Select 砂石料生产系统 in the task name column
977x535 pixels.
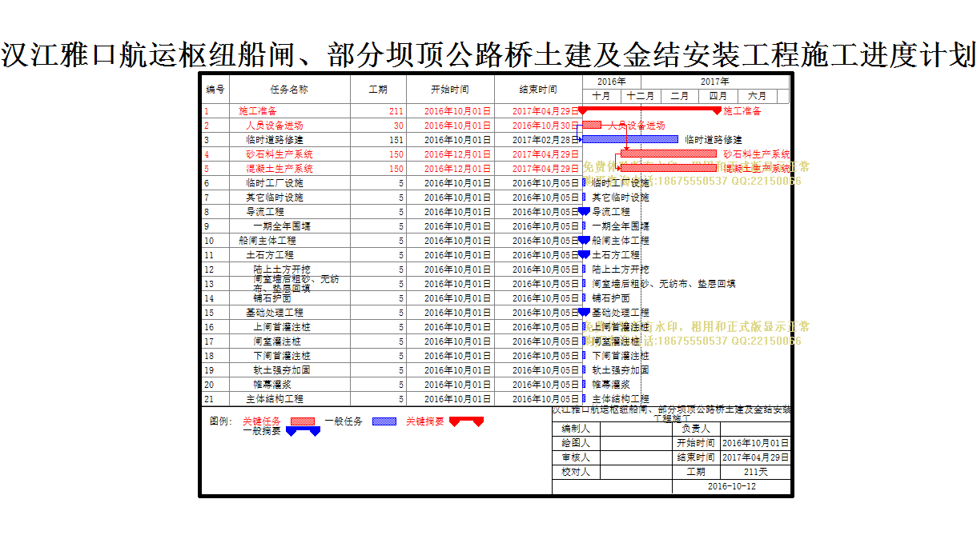point(279,154)
